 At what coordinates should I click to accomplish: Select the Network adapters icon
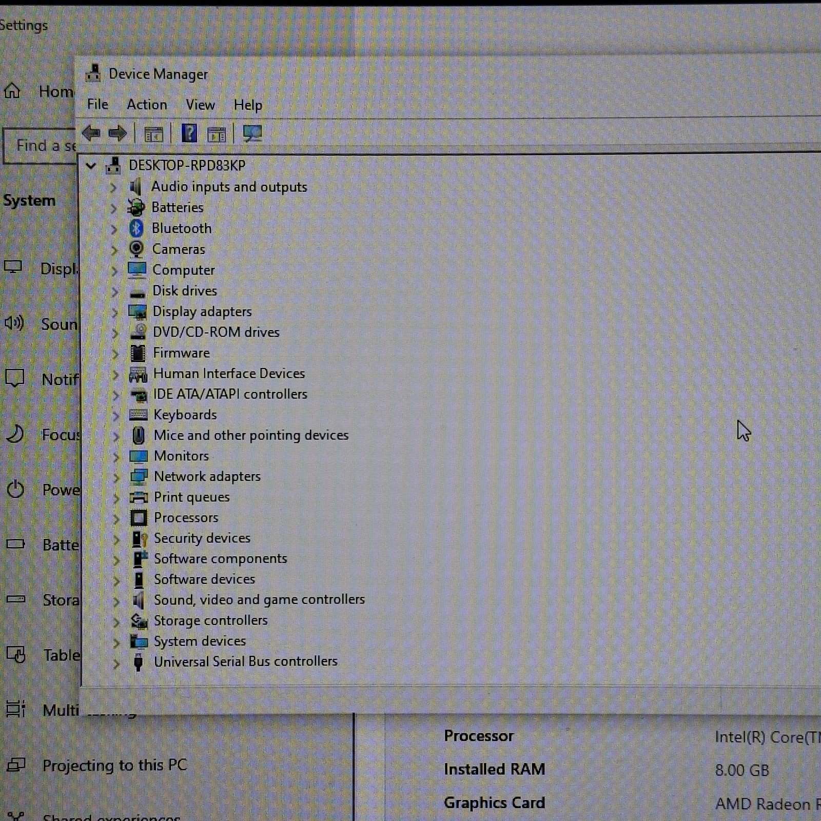(x=139, y=477)
